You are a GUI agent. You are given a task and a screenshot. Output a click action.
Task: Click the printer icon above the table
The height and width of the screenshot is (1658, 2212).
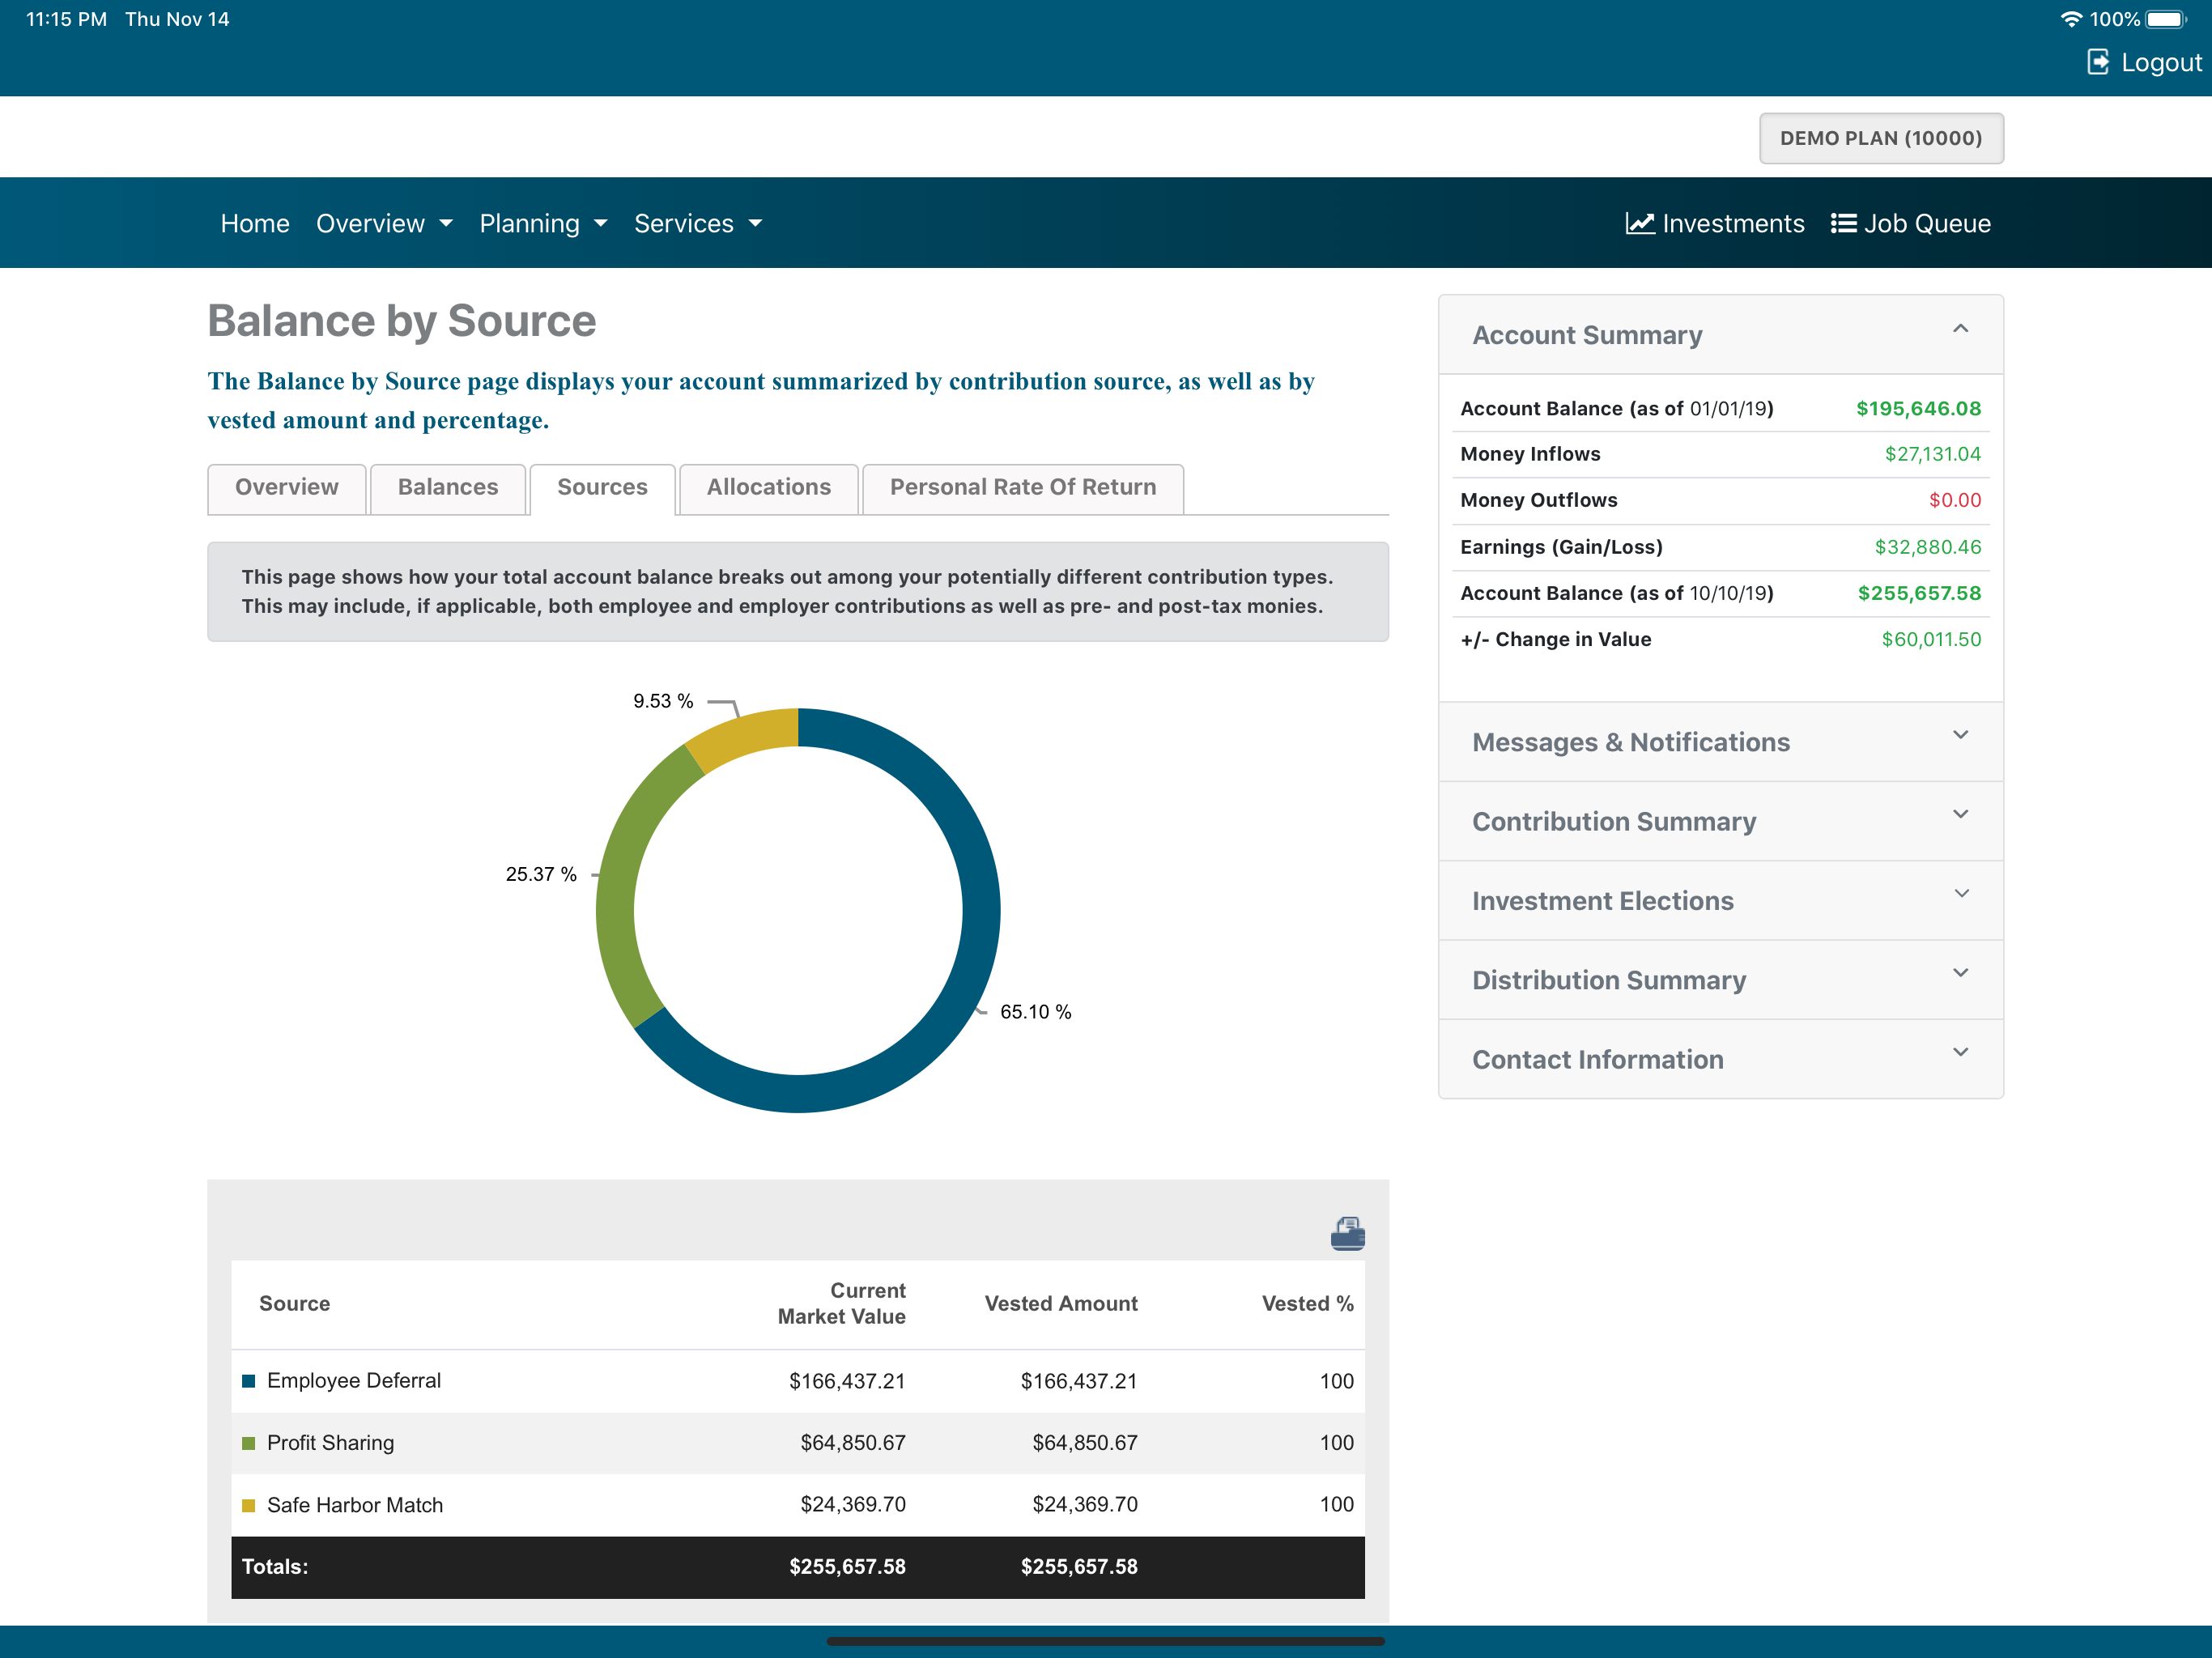pos(1347,1233)
